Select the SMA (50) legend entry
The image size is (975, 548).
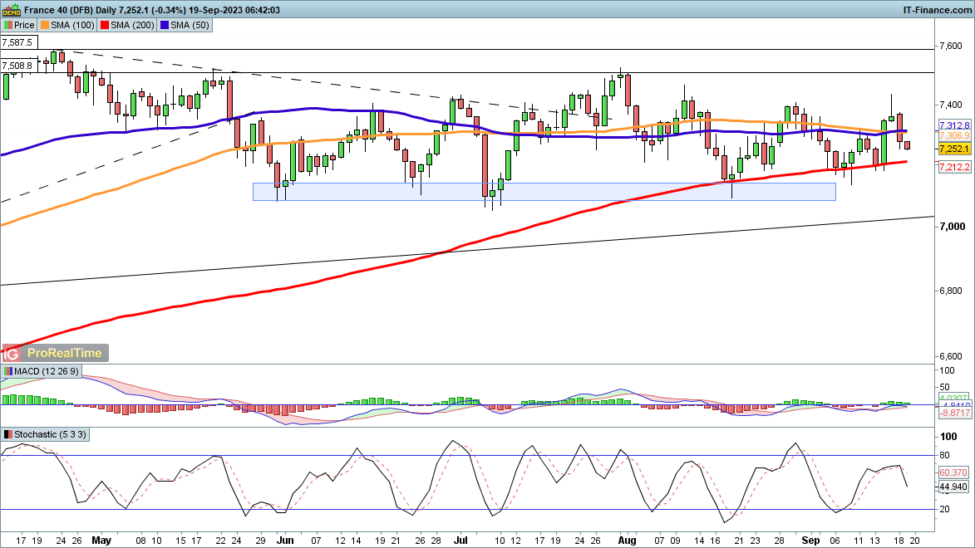point(185,26)
